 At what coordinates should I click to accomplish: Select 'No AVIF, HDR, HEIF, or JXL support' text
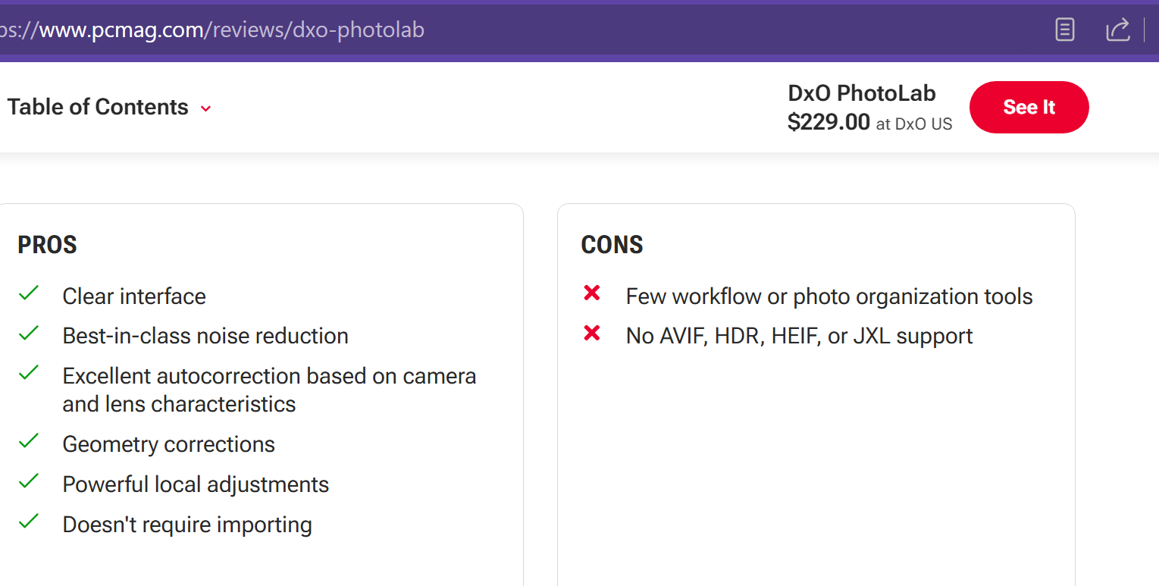click(x=799, y=336)
